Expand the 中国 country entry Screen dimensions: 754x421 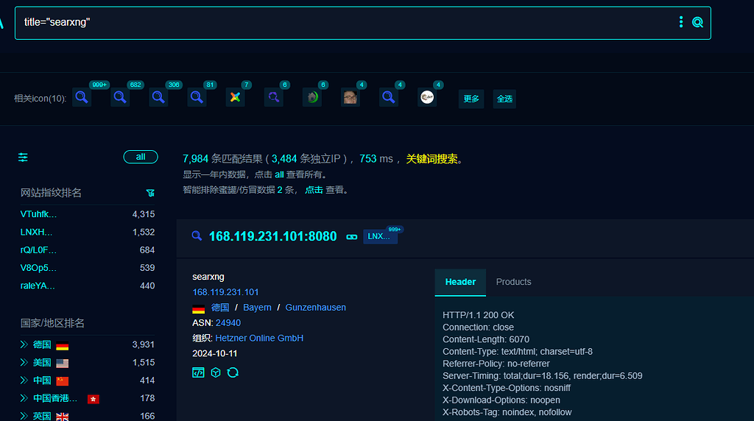24,380
